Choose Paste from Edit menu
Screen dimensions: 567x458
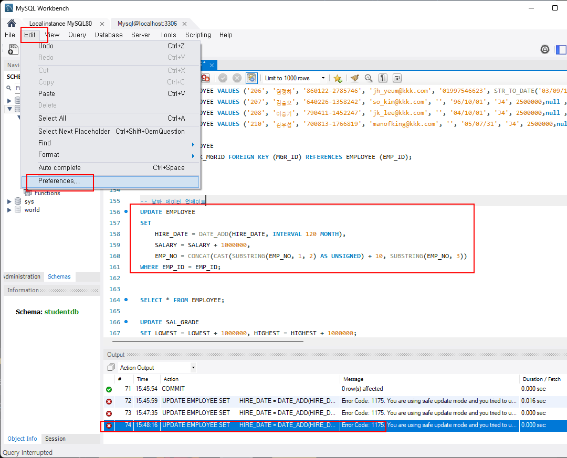pos(110,93)
